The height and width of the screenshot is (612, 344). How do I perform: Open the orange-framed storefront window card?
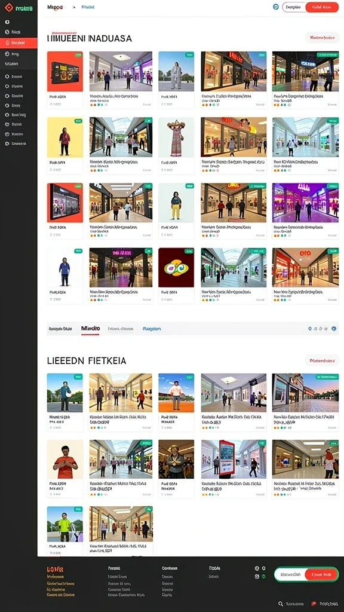coord(64,211)
